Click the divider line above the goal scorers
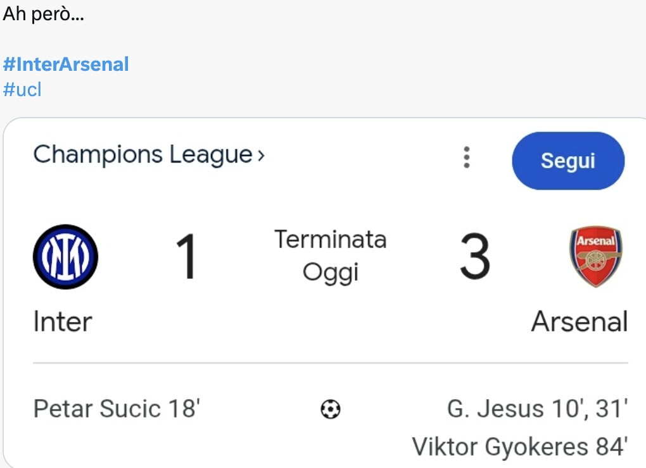This screenshot has height=468, width=646. click(330, 363)
